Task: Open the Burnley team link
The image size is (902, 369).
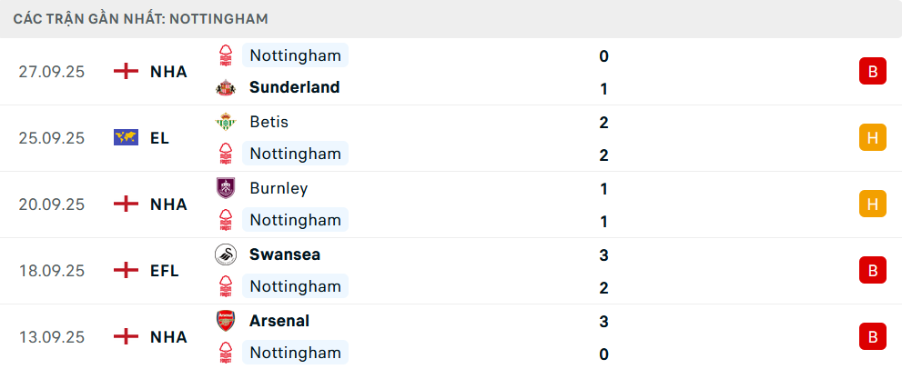Action: [279, 188]
